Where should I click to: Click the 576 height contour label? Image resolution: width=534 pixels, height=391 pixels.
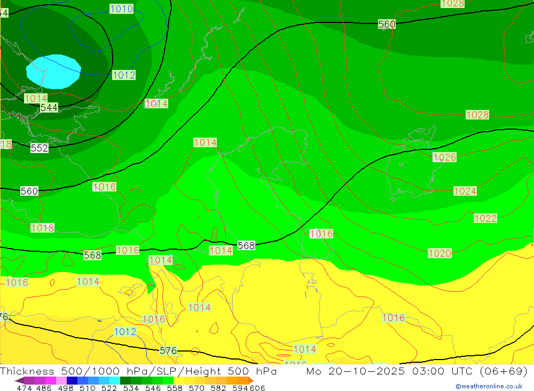pos(168,350)
